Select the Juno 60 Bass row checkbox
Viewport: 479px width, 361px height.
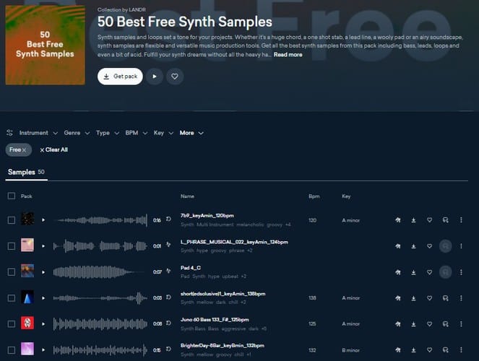[12, 323]
